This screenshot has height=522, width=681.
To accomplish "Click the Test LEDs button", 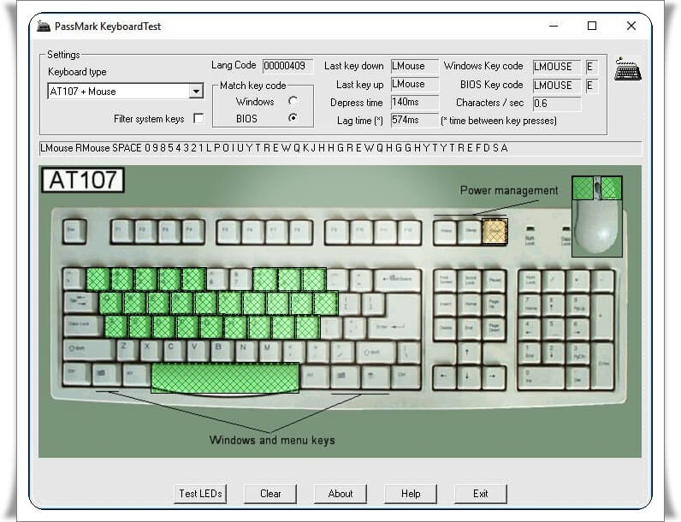I will click(x=200, y=494).
